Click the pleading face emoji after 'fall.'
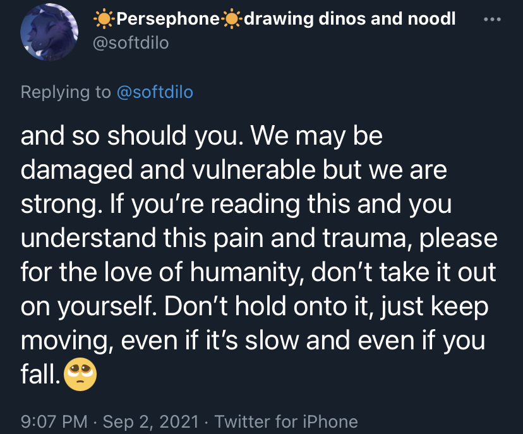Viewport: 523px width, 434px height. click(80, 375)
